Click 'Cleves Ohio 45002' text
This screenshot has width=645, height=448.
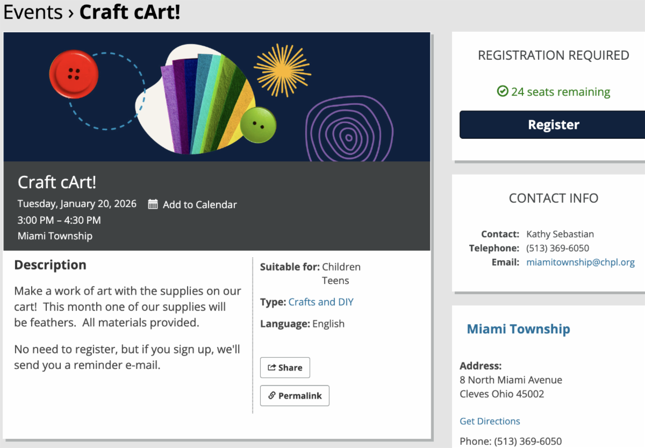[x=501, y=394]
